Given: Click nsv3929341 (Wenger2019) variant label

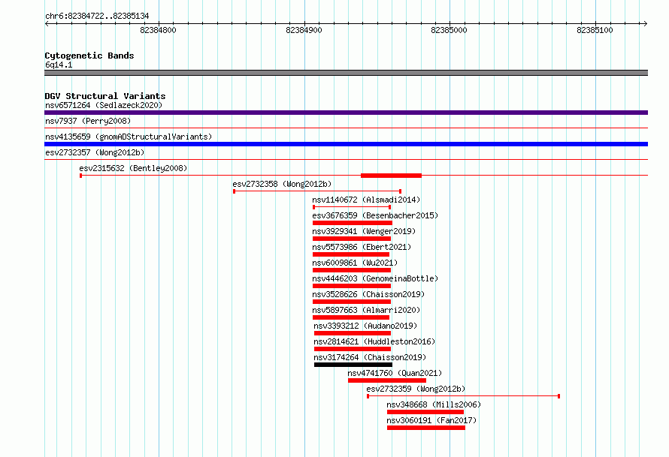Looking at the screenshot, I should 364,231.
